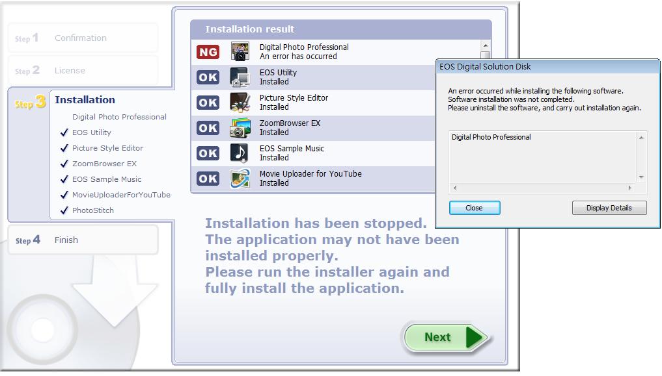662x376 pixels.
Task: Click the EOS Sample Music result row text
Action: coord(292,153)
